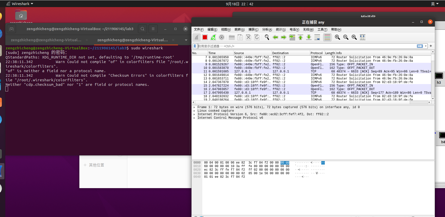Image resolution: width=445 pixels, height=217 pixels.
Task: Sort packets by the Destination column
Action: coord(291,53)
